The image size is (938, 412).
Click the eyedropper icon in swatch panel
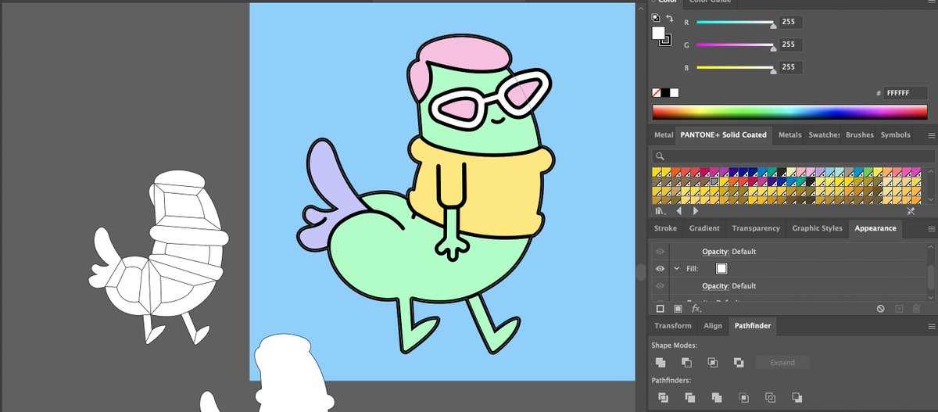pyautogui.click(x=911, y=211)
